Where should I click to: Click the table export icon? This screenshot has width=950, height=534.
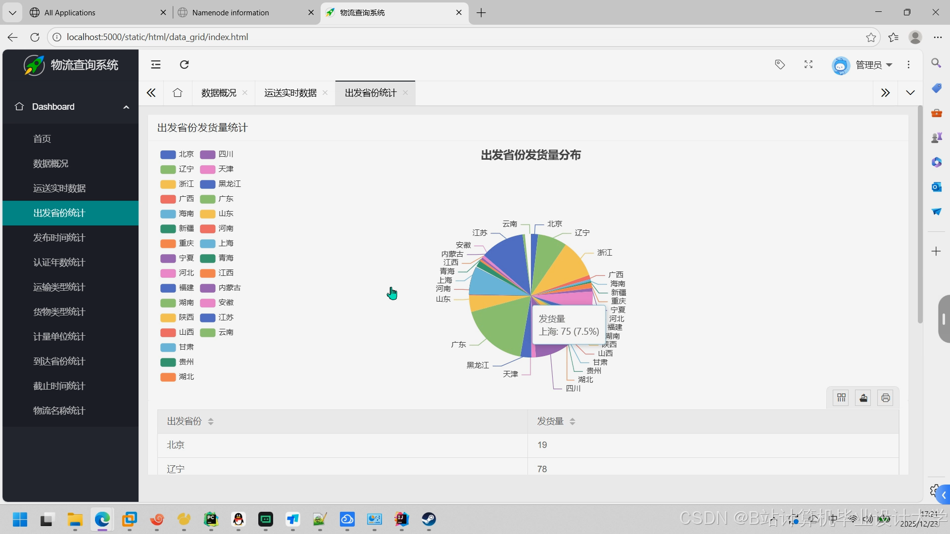(x=863, y=398)
